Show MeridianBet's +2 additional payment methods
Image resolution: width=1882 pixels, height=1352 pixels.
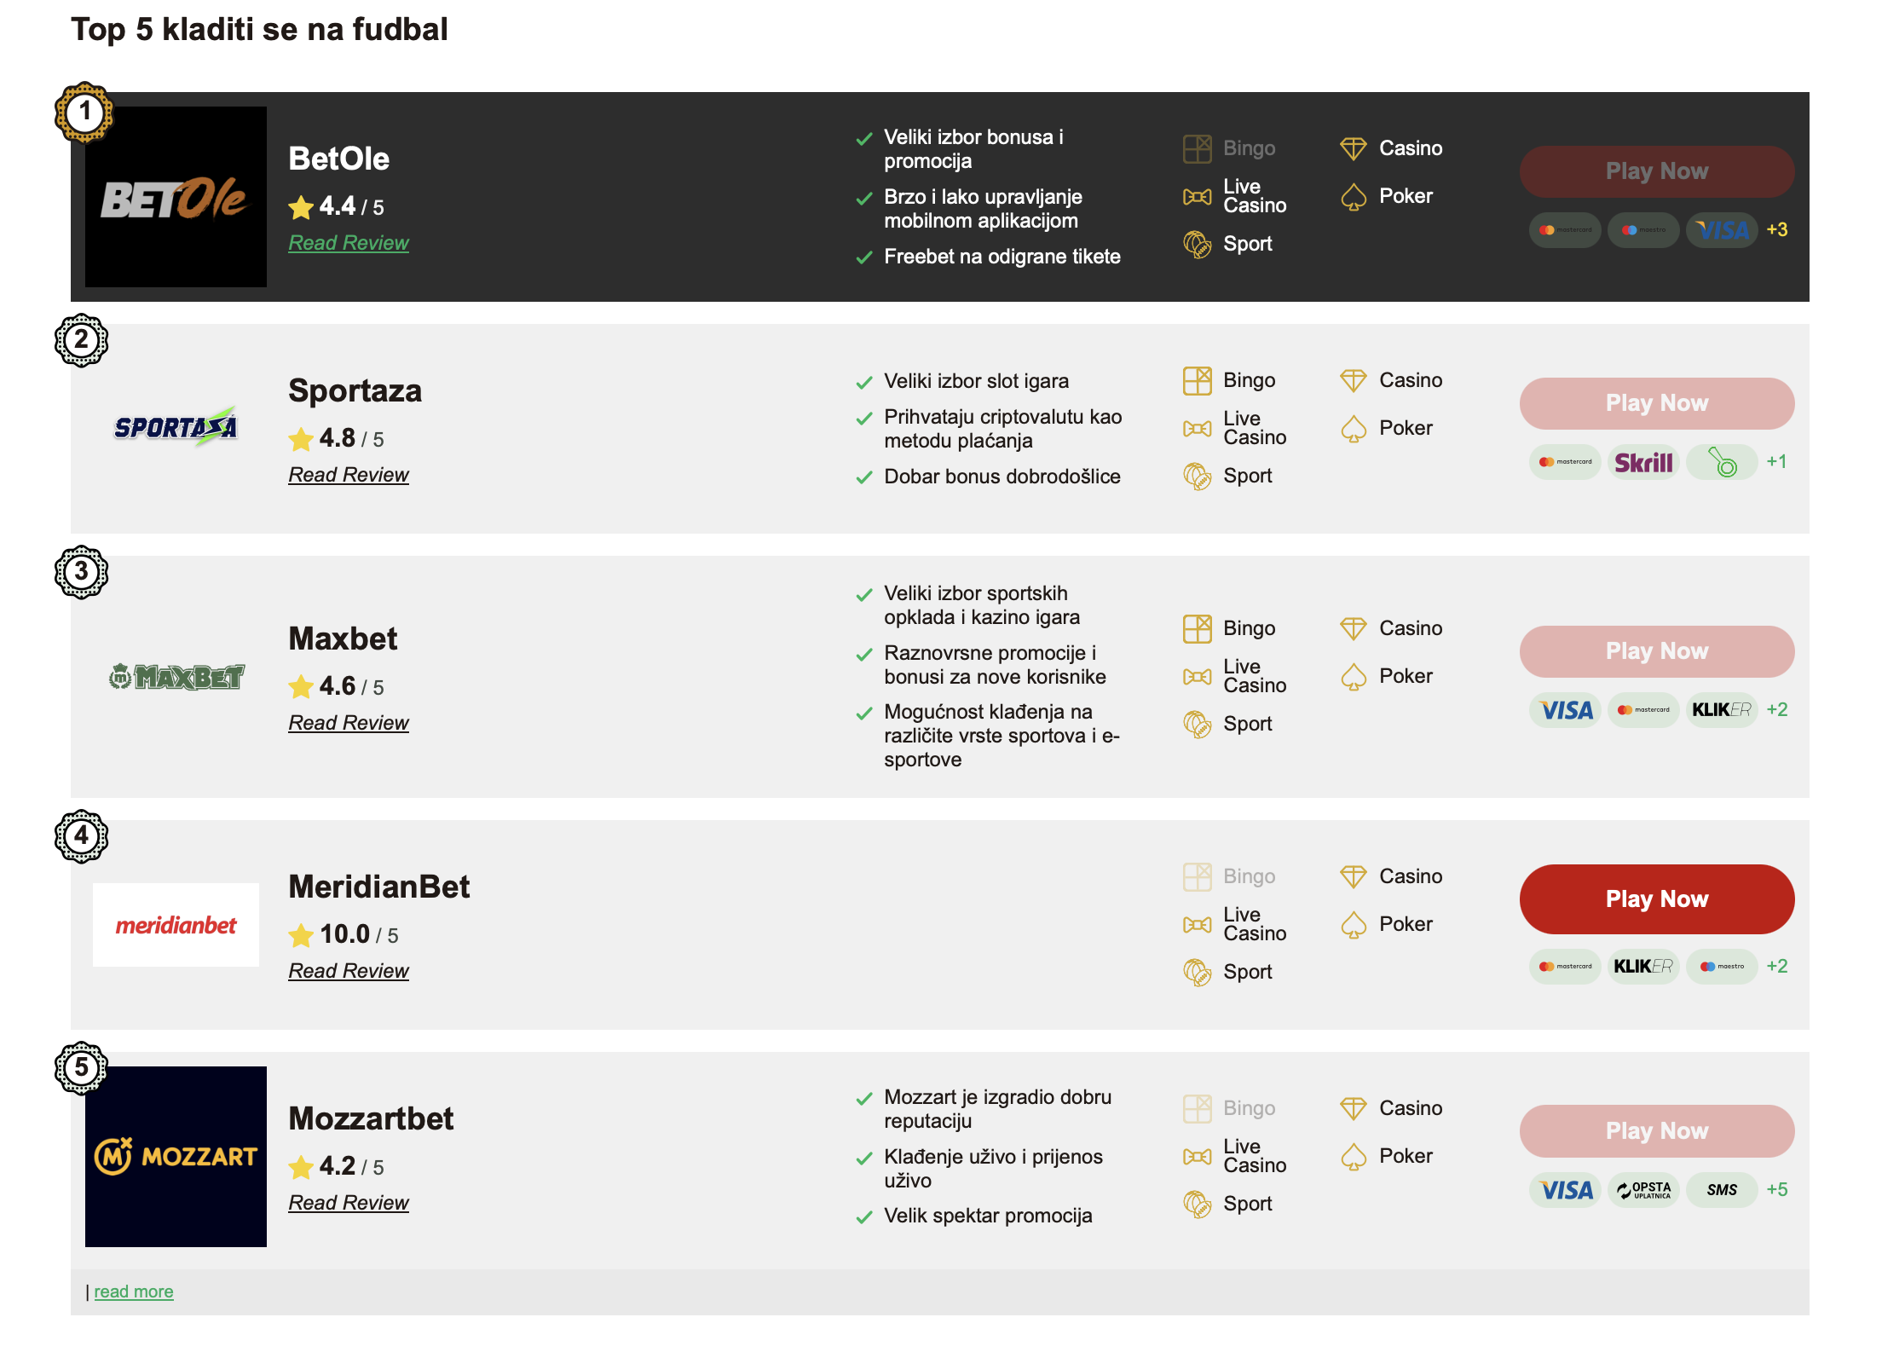click(1777, 967)
